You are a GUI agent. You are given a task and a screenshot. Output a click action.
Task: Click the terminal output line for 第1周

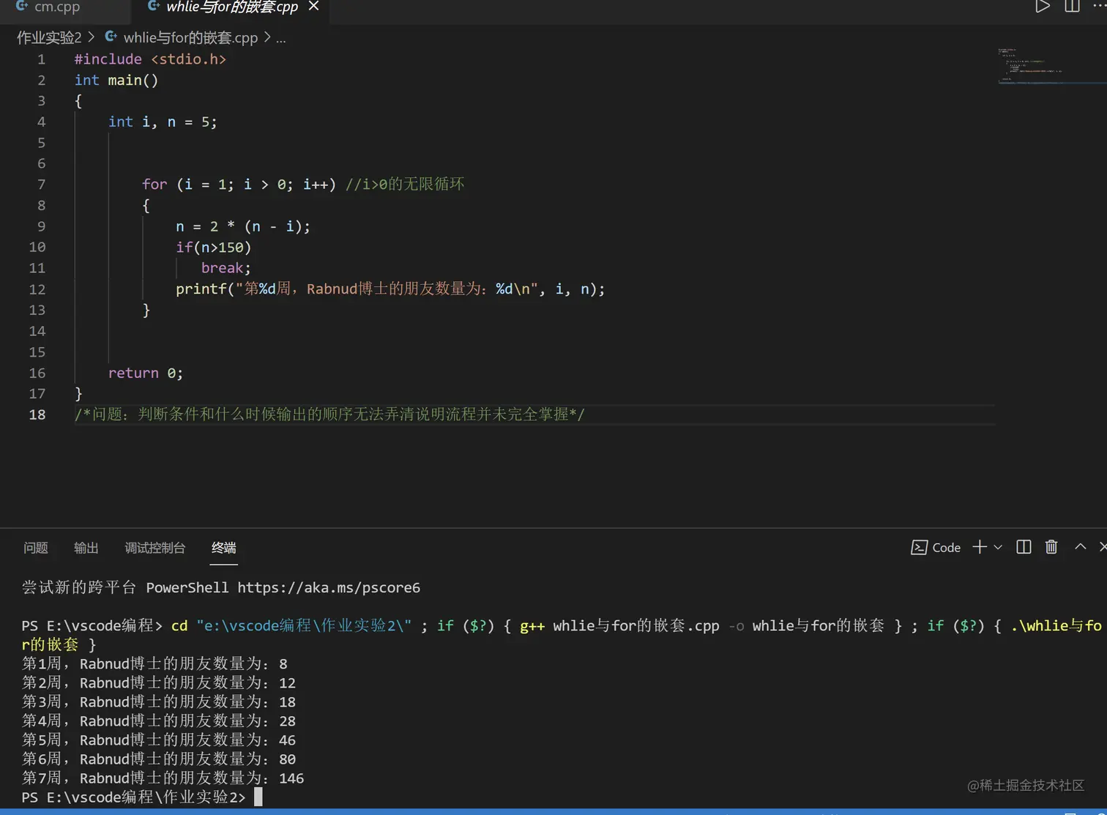[154, 663]
